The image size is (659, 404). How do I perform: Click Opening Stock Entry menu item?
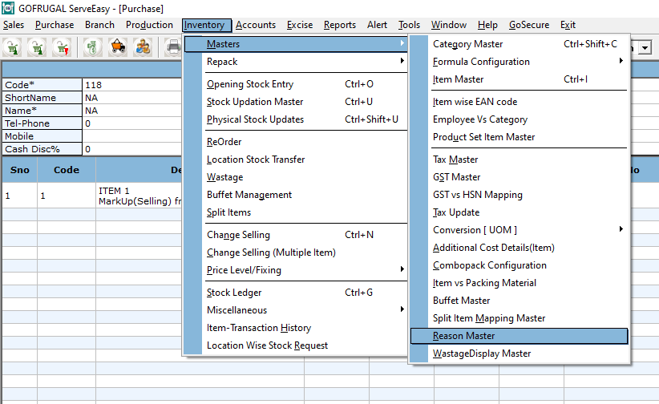[x=250, y=84]
